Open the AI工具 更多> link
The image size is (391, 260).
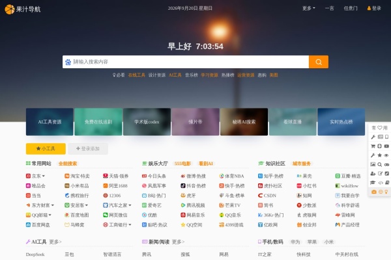(55, 242)
